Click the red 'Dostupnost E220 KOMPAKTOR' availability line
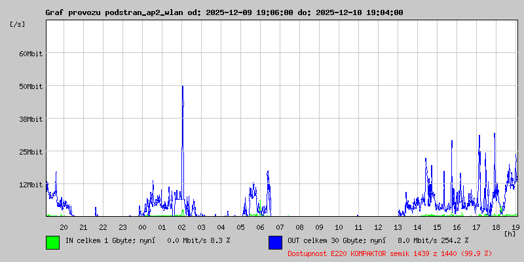524x262 pixels. tap(390, 253)
